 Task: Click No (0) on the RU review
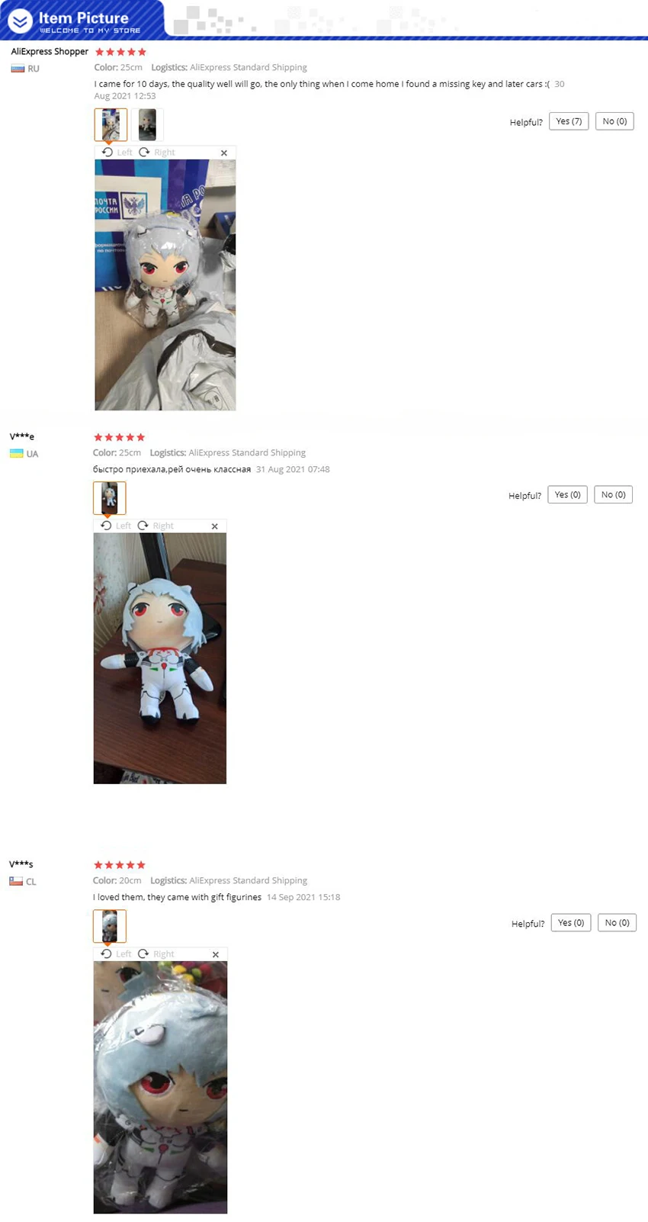point(614,121)
